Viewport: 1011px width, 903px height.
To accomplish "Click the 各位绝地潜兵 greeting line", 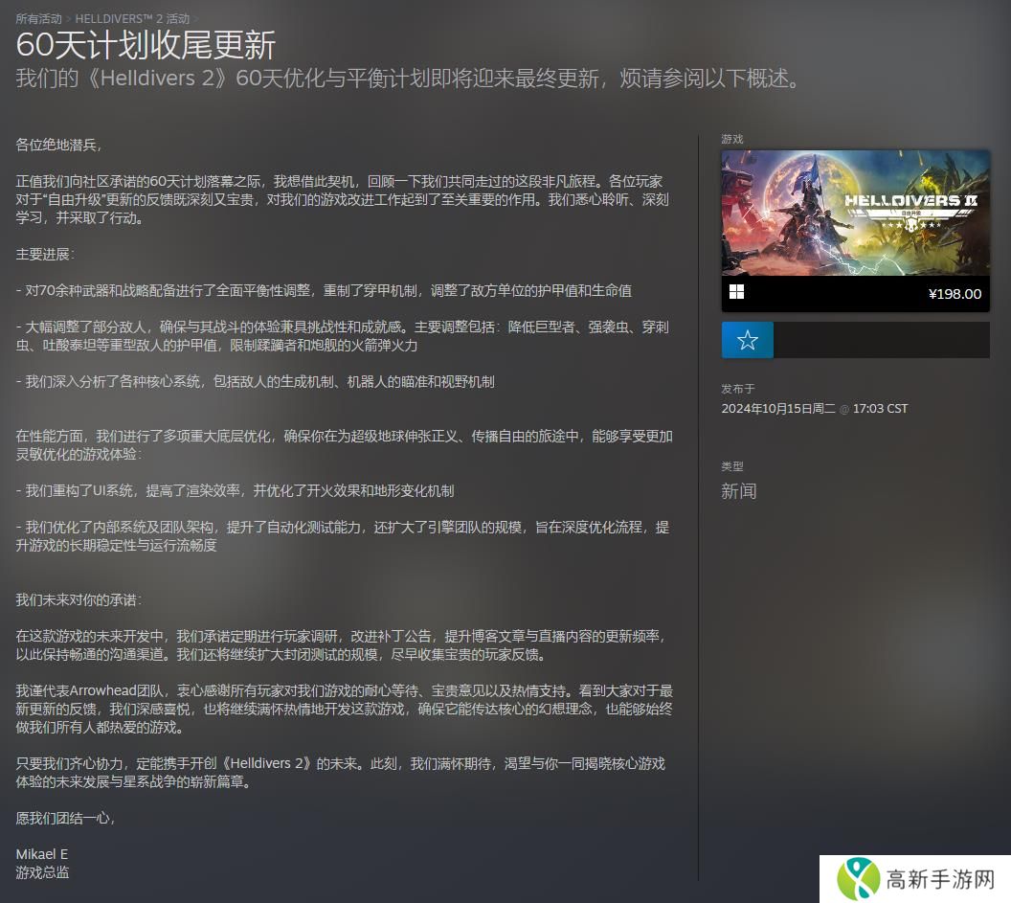I will (x=58, y=145).
